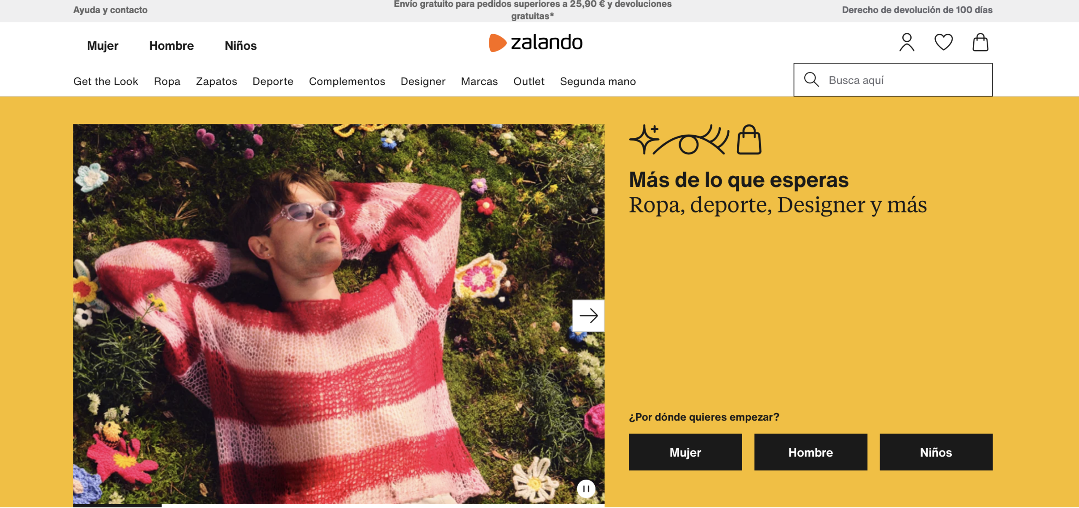Focus the Busca aquí search field

pos(893,80)
